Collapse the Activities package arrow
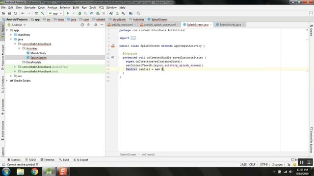This screenshot has height=176, width=314. pos(19,48)
